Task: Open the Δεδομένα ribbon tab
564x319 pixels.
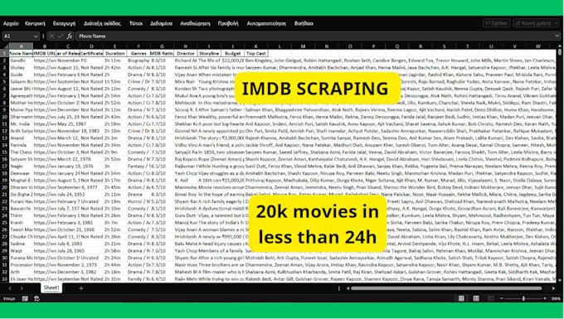Action: (x=161, y=23)
